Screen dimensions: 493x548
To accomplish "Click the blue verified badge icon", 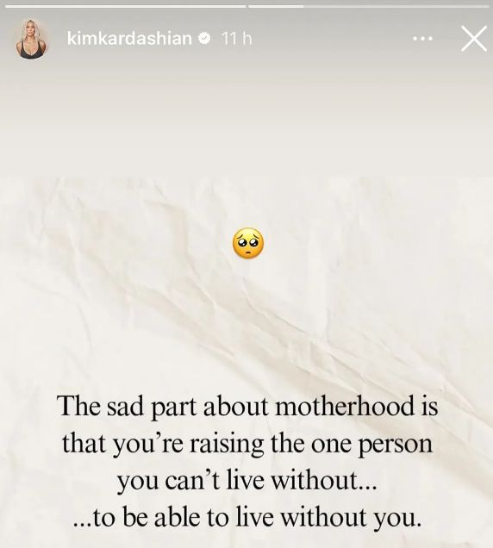I will [204, 38].
